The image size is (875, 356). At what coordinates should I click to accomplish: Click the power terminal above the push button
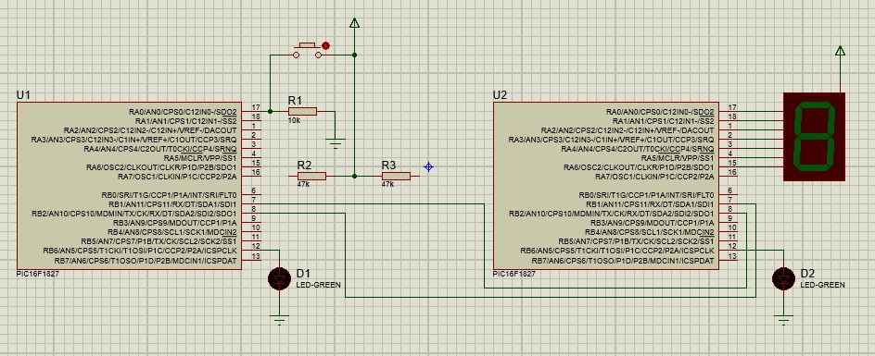click(x=354, y=22)
